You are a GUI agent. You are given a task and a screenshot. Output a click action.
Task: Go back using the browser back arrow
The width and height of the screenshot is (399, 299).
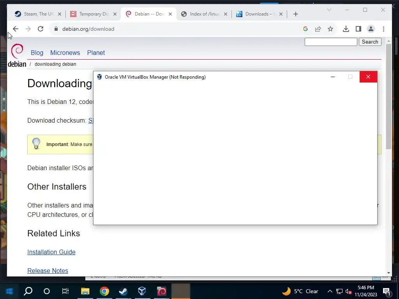16,29
